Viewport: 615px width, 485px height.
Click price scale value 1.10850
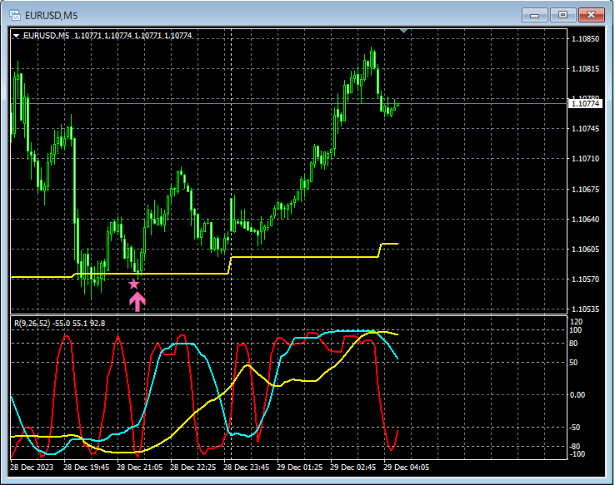tap(585, 39)
